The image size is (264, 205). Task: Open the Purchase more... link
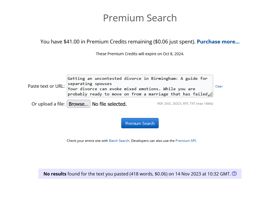tap(218, 42)
